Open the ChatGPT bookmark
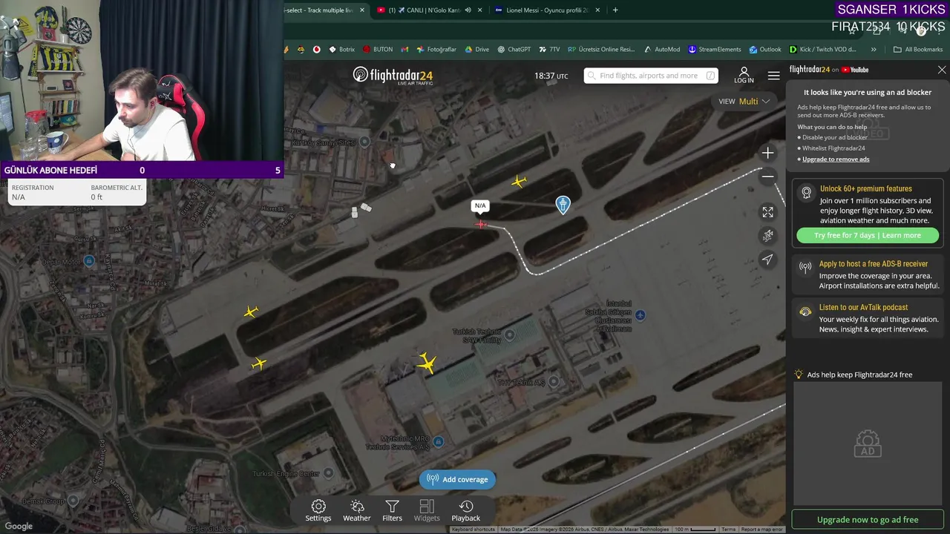This screenshot has height=534, width=950. coord(514,50)
